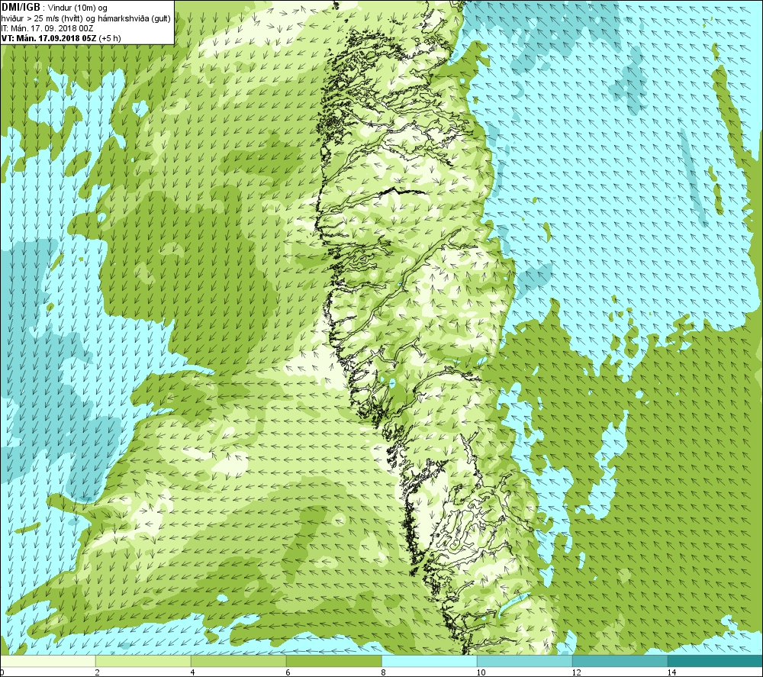Click the '0' label under the color scale
This screenshot has width=763, height=677.
coord(2,672)
